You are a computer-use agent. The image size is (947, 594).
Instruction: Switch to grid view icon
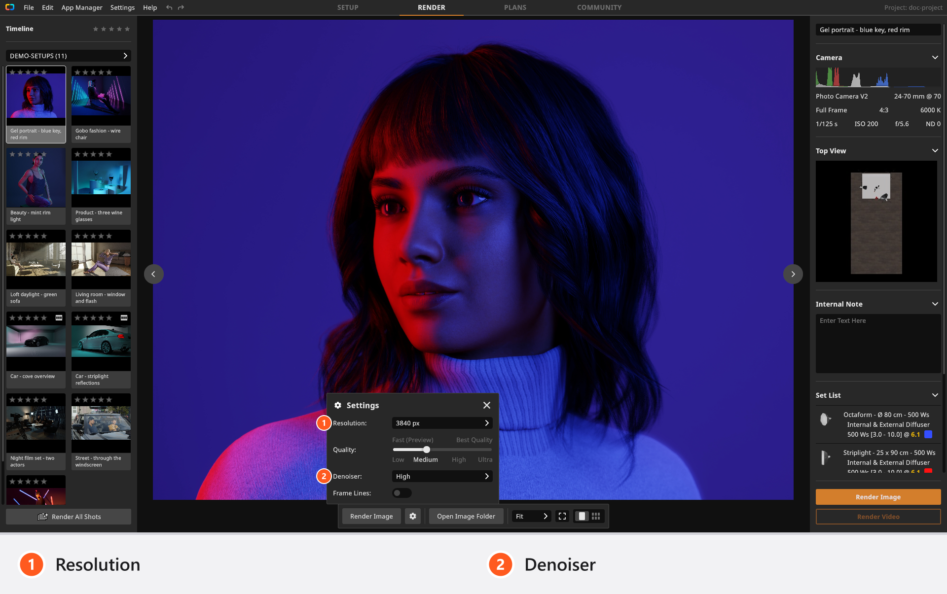tap(596, 516)
